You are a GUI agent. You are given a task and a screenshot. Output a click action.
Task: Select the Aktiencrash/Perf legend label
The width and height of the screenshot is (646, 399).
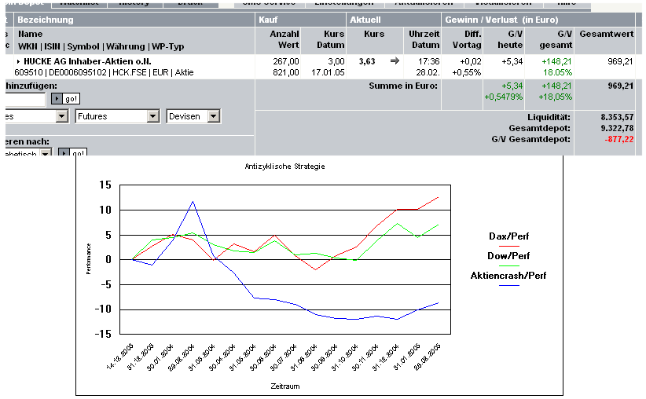click(x=508, y=276)
